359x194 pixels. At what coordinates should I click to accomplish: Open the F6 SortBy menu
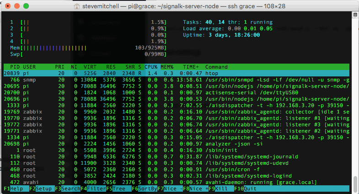click(x=145, y=189)
